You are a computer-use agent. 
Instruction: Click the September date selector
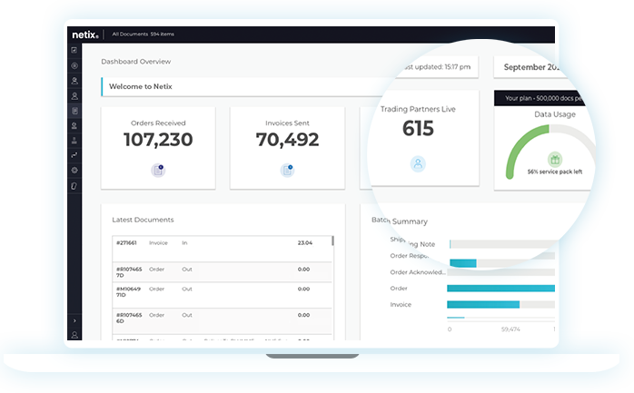530,67
